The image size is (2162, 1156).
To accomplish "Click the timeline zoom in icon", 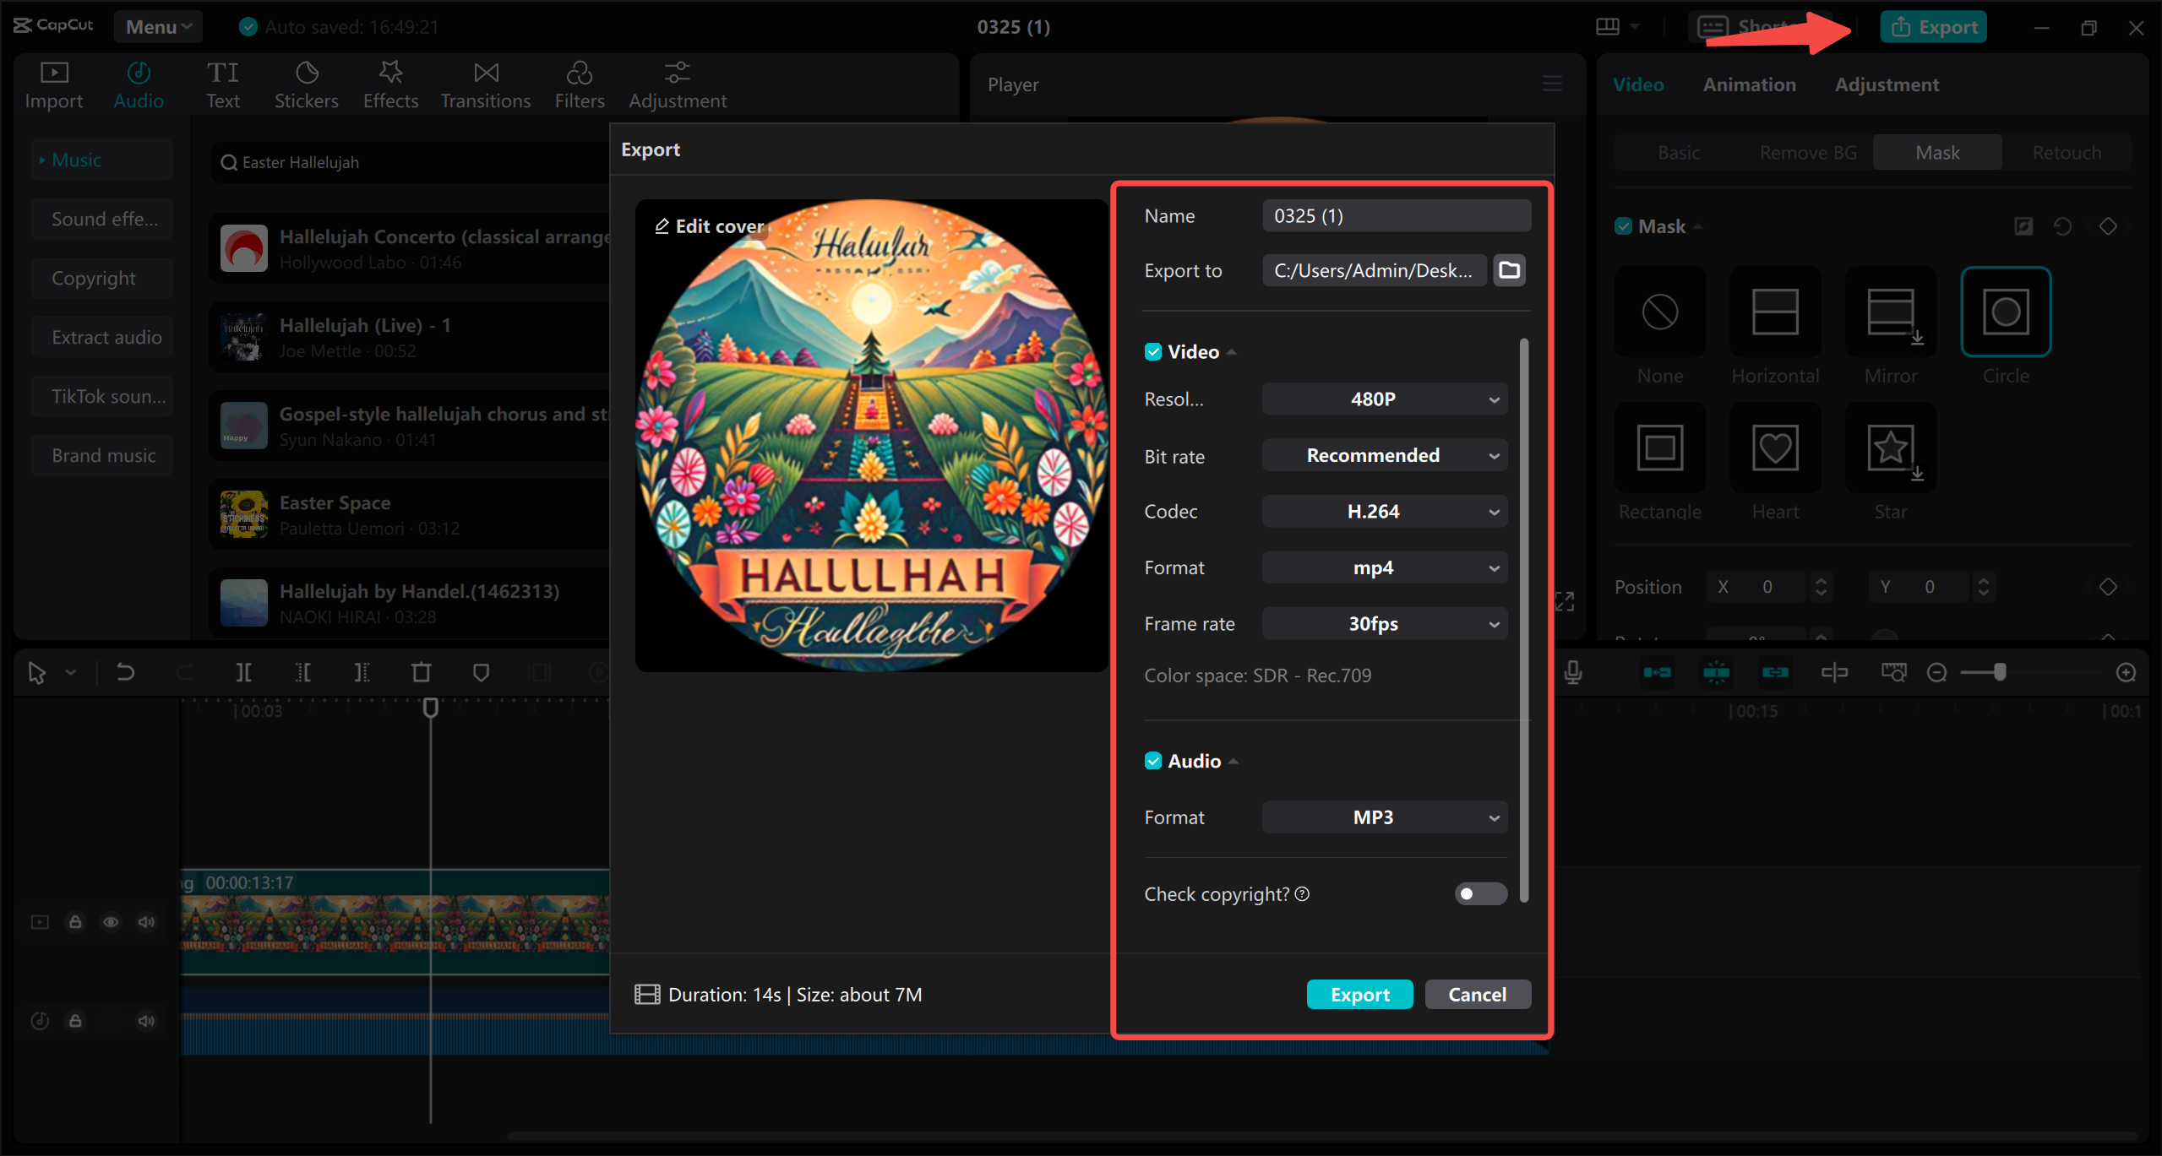I will click(2126, 672).
